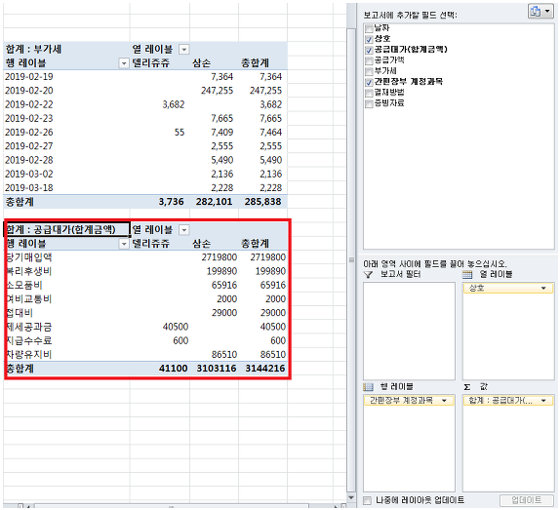
Task: Click grand total cell 285,838
Action: 262,202
